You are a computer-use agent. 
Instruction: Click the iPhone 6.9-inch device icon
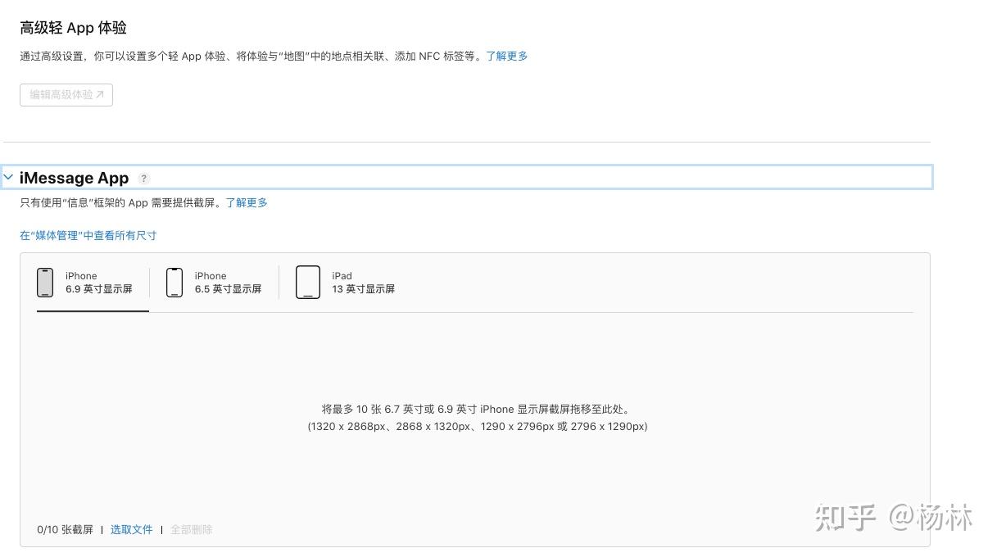click(45, 283)
